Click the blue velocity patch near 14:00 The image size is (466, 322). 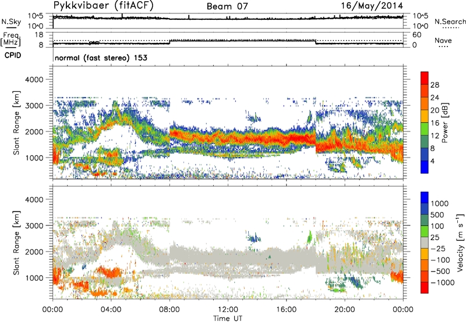(253, 237)
